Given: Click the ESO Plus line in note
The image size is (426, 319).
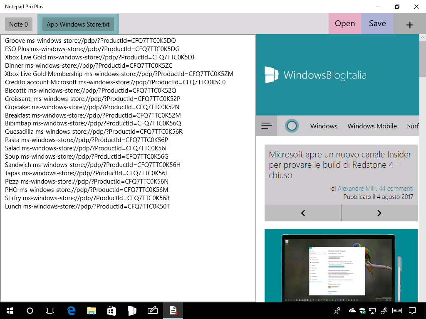Looking at the screenshot, I should click(92, 49).
